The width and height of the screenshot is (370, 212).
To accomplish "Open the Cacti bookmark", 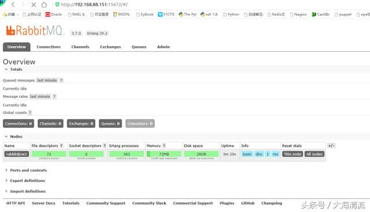I will coord(320,14).
